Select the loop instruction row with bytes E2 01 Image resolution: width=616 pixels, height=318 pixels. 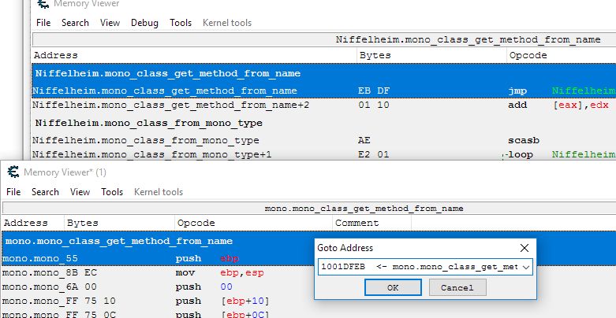237,154
